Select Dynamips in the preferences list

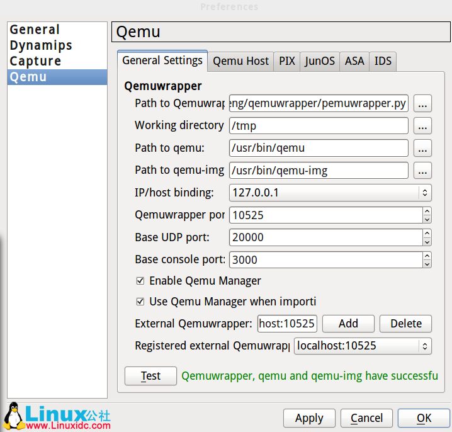[41, 45]
